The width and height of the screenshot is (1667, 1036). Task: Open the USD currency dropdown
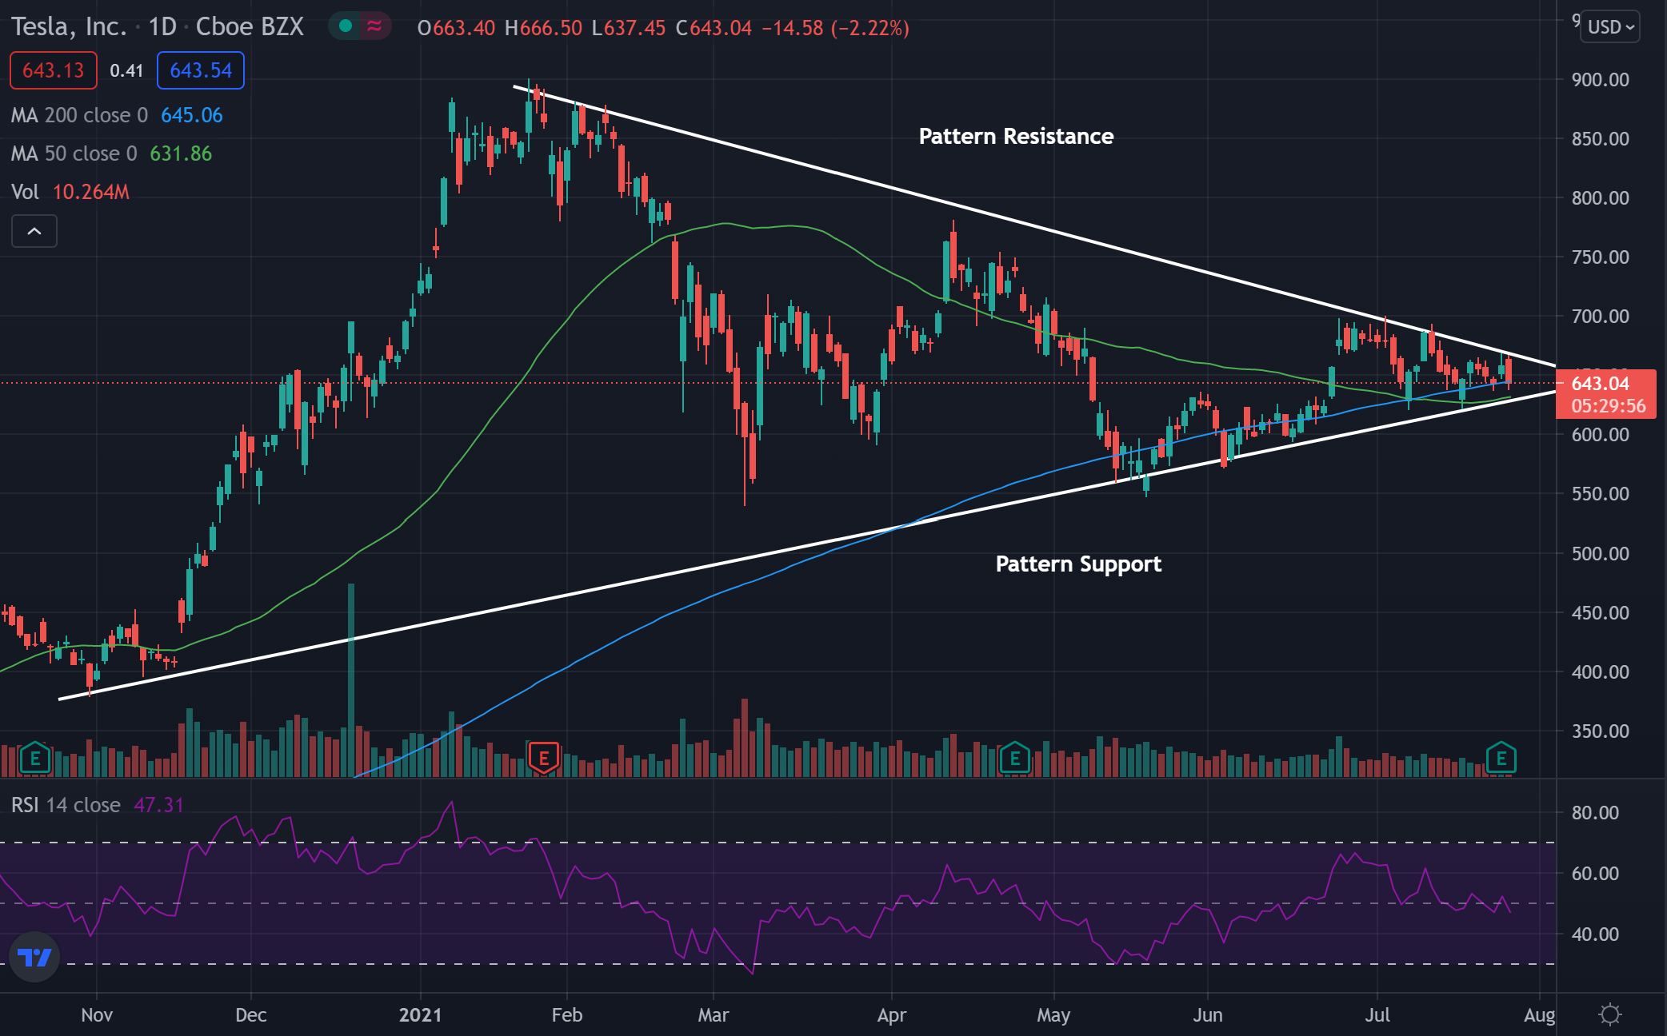[1611, 27]
